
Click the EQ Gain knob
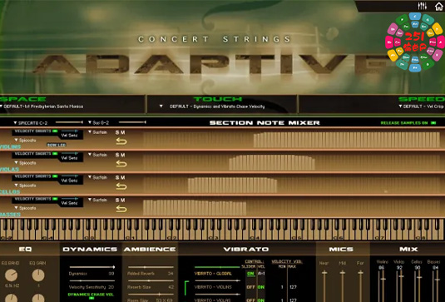(38, 275)
